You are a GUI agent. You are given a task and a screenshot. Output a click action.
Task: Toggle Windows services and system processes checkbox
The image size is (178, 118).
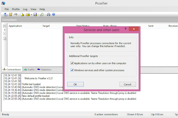[x=72, y=70]
